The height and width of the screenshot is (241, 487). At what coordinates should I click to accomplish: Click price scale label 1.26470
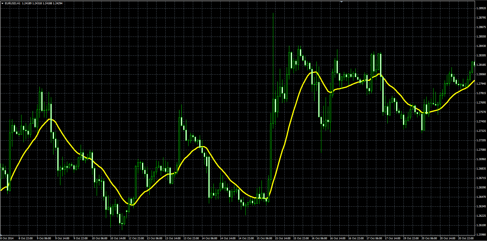tap(481, 197)
